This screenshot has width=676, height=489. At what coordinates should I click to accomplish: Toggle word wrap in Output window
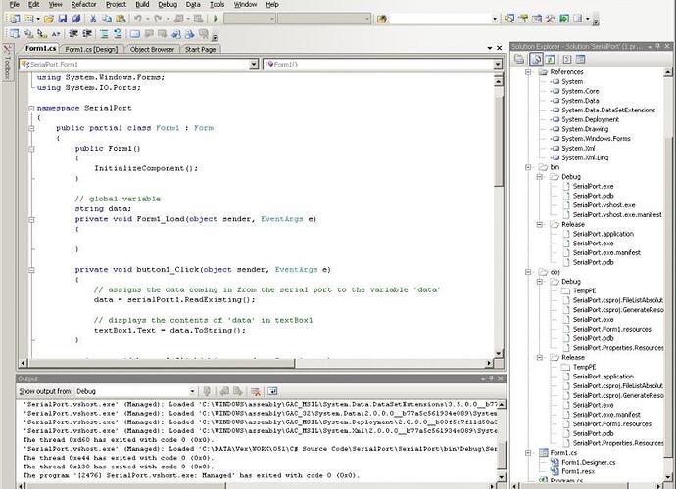(272, 391)
